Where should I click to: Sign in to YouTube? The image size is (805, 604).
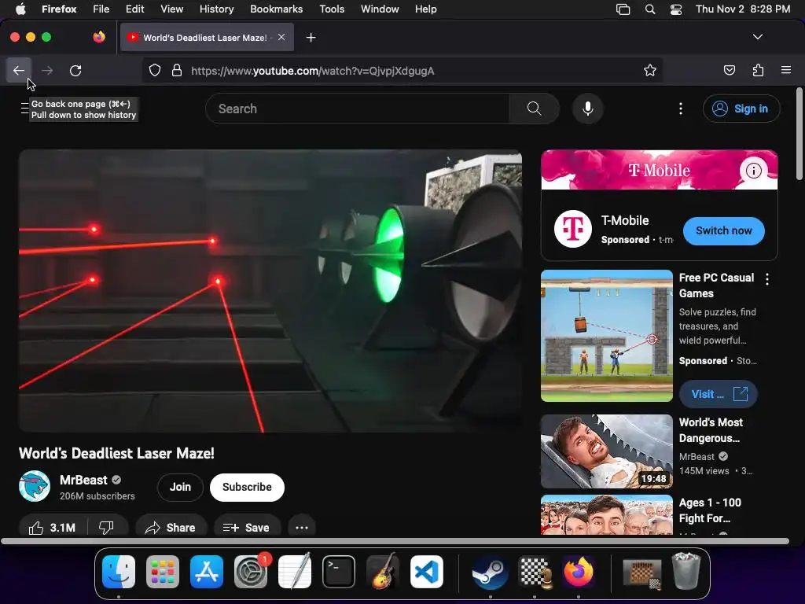[741, 109]
